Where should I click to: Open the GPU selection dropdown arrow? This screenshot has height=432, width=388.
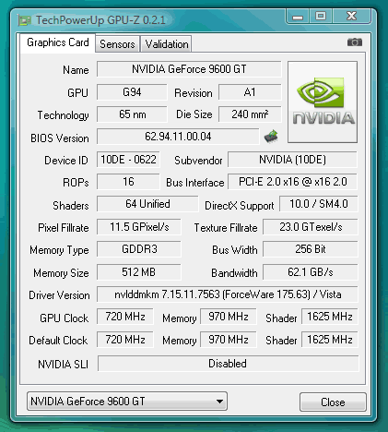coord(219,402)
